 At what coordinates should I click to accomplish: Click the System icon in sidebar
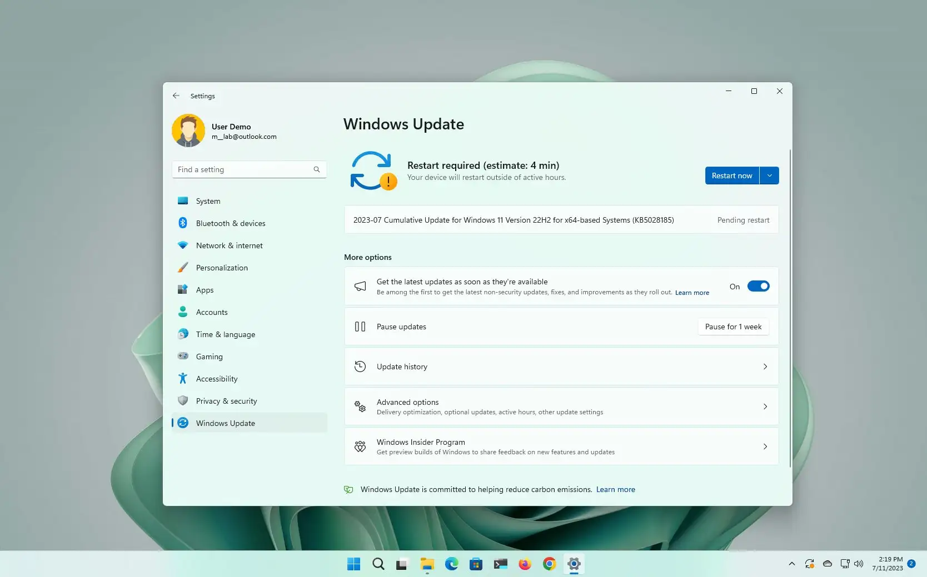[182, 201]
